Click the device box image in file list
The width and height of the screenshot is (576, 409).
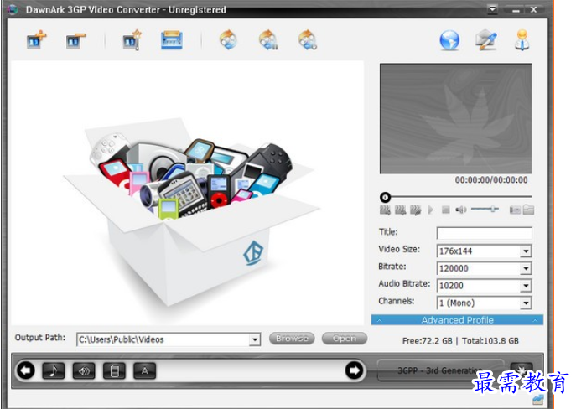(191, 213)
